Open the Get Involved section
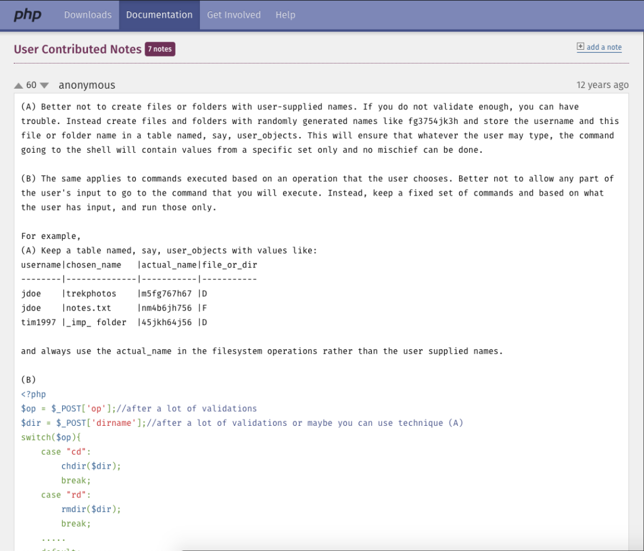644x551 pixels. coord(233,14)
